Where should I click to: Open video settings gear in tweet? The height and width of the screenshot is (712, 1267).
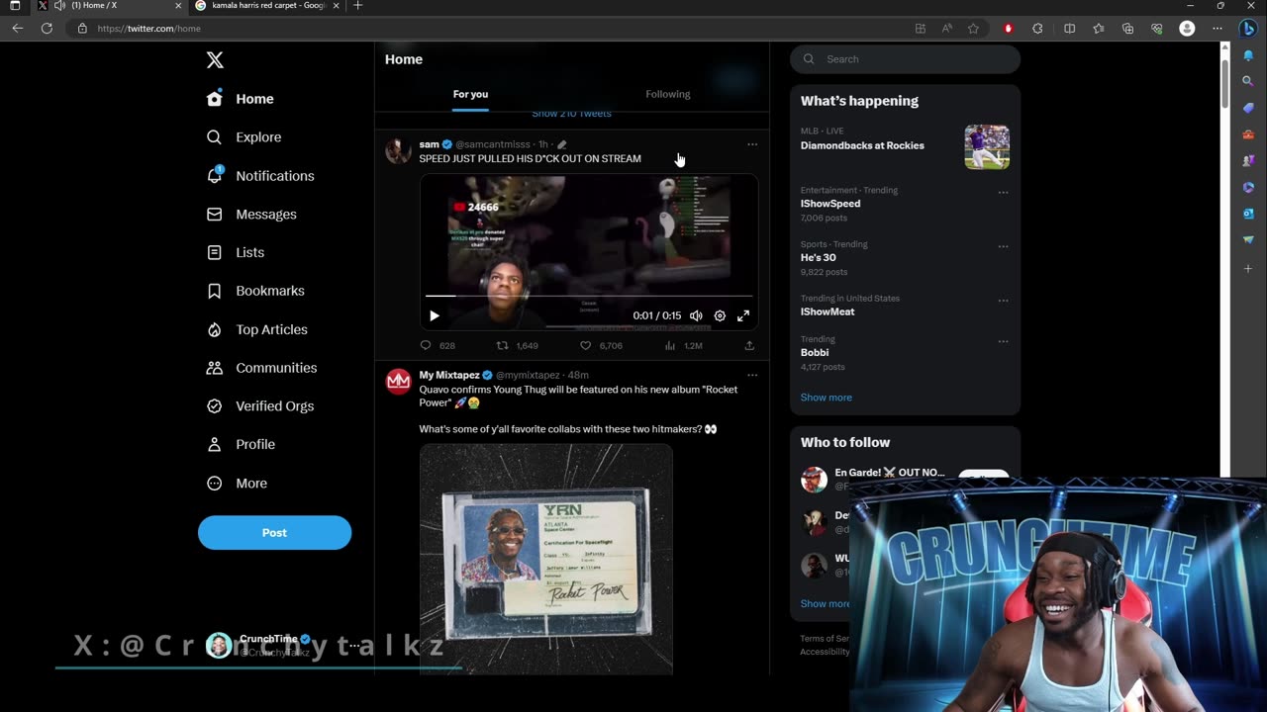(720, 315)
